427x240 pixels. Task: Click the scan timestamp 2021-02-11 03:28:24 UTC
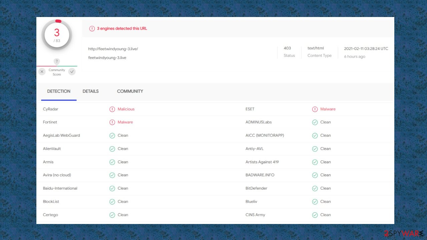366,49
